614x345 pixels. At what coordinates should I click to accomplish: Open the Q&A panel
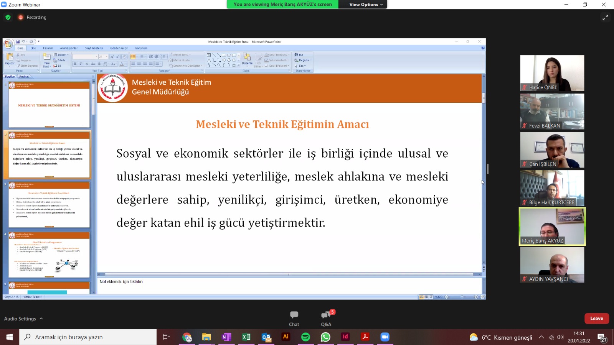coord(326,318)
